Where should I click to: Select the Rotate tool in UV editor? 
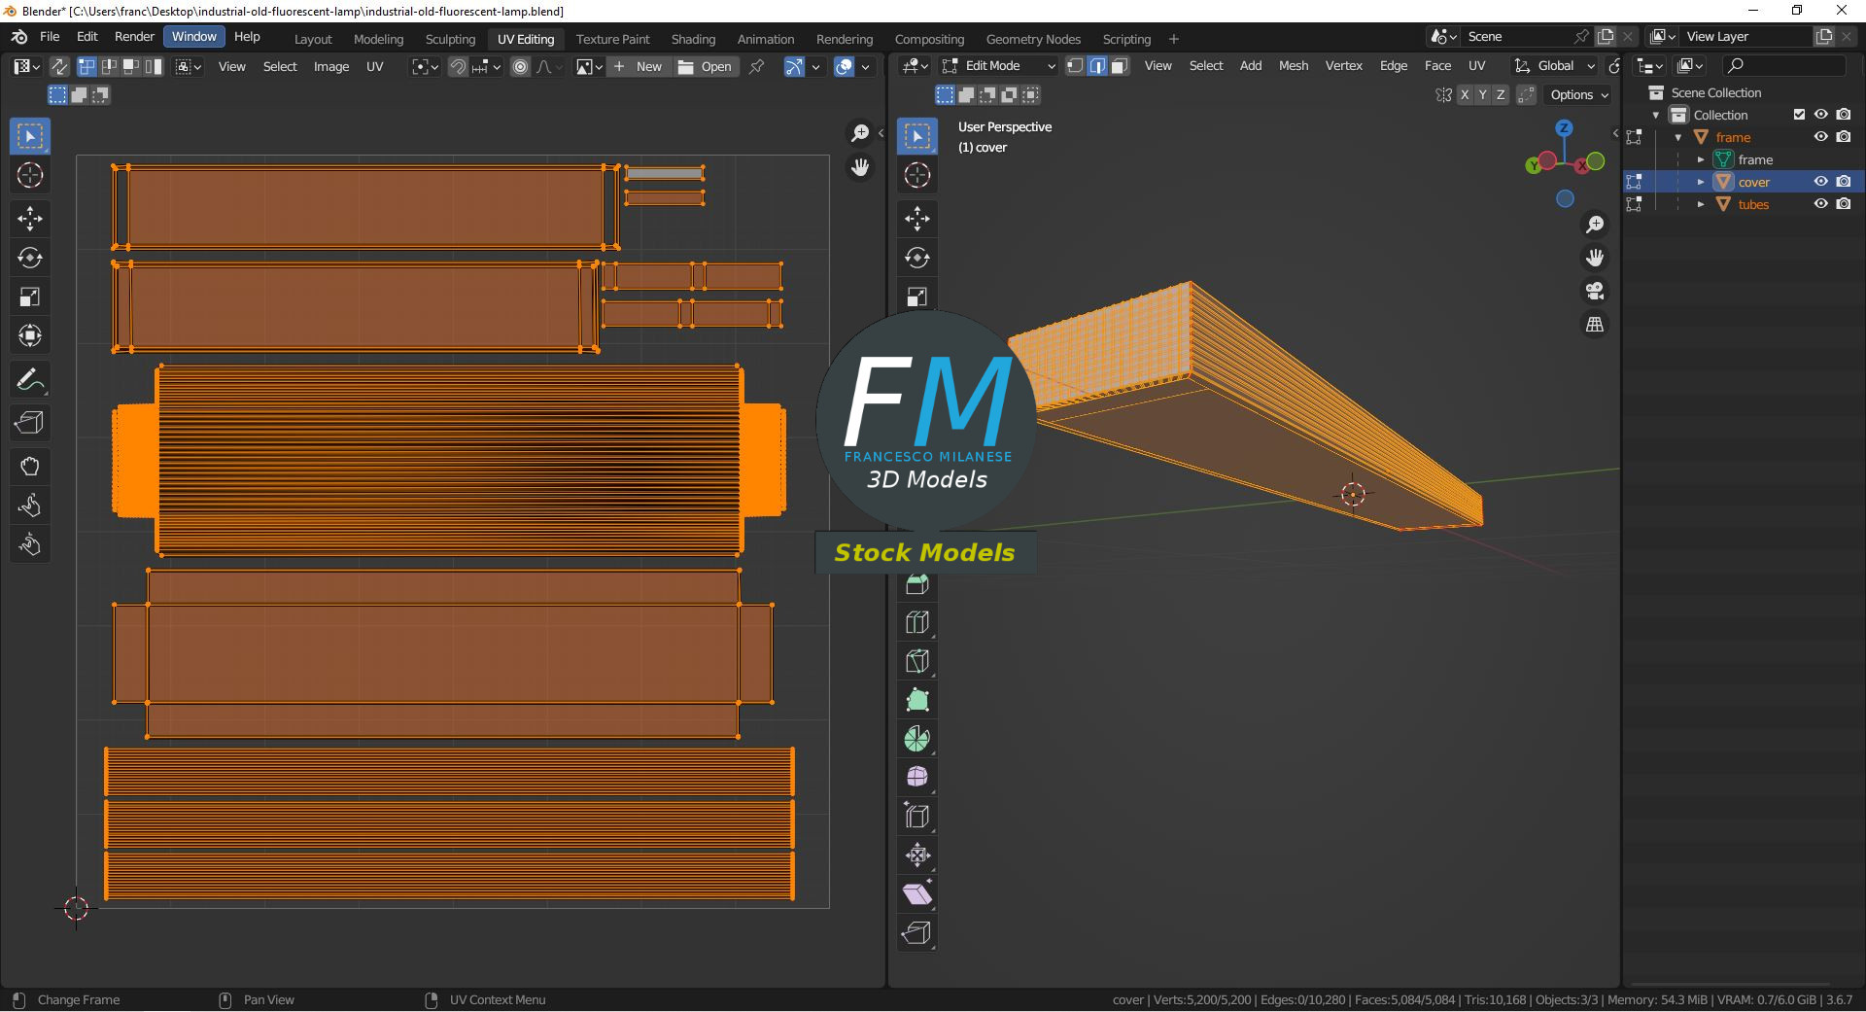tap(30, 258)
